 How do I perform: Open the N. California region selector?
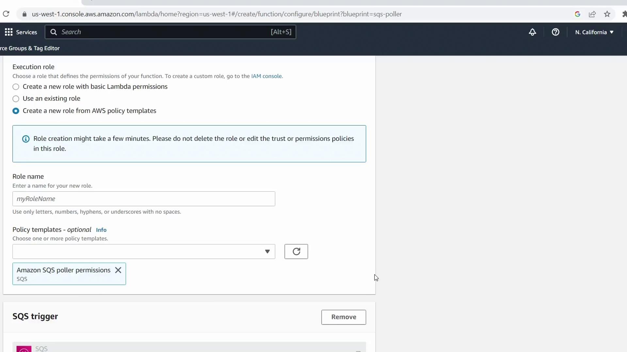coord(594,32)
